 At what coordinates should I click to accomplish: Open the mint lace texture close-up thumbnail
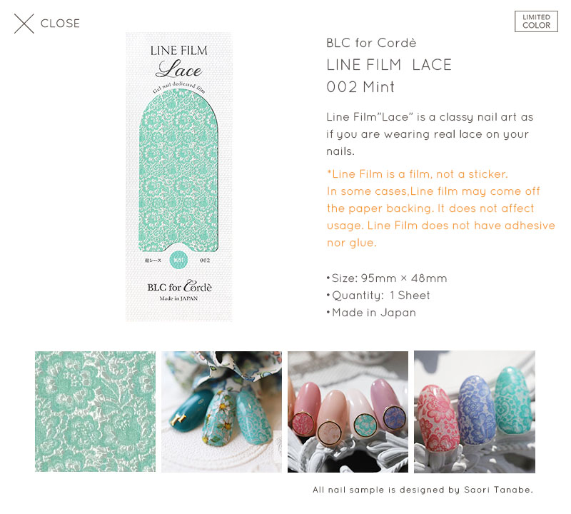pyautogui.click(x=95, y=411)
